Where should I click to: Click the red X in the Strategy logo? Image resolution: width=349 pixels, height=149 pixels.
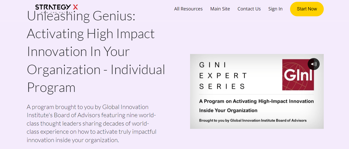point(75,7)
